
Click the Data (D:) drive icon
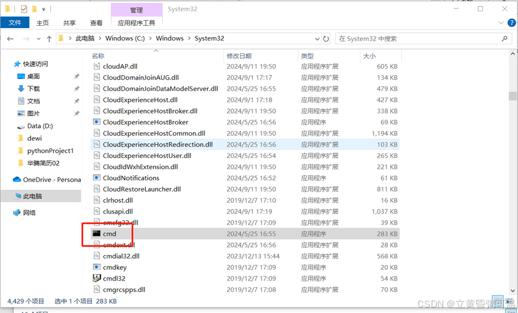coord(21,126)
